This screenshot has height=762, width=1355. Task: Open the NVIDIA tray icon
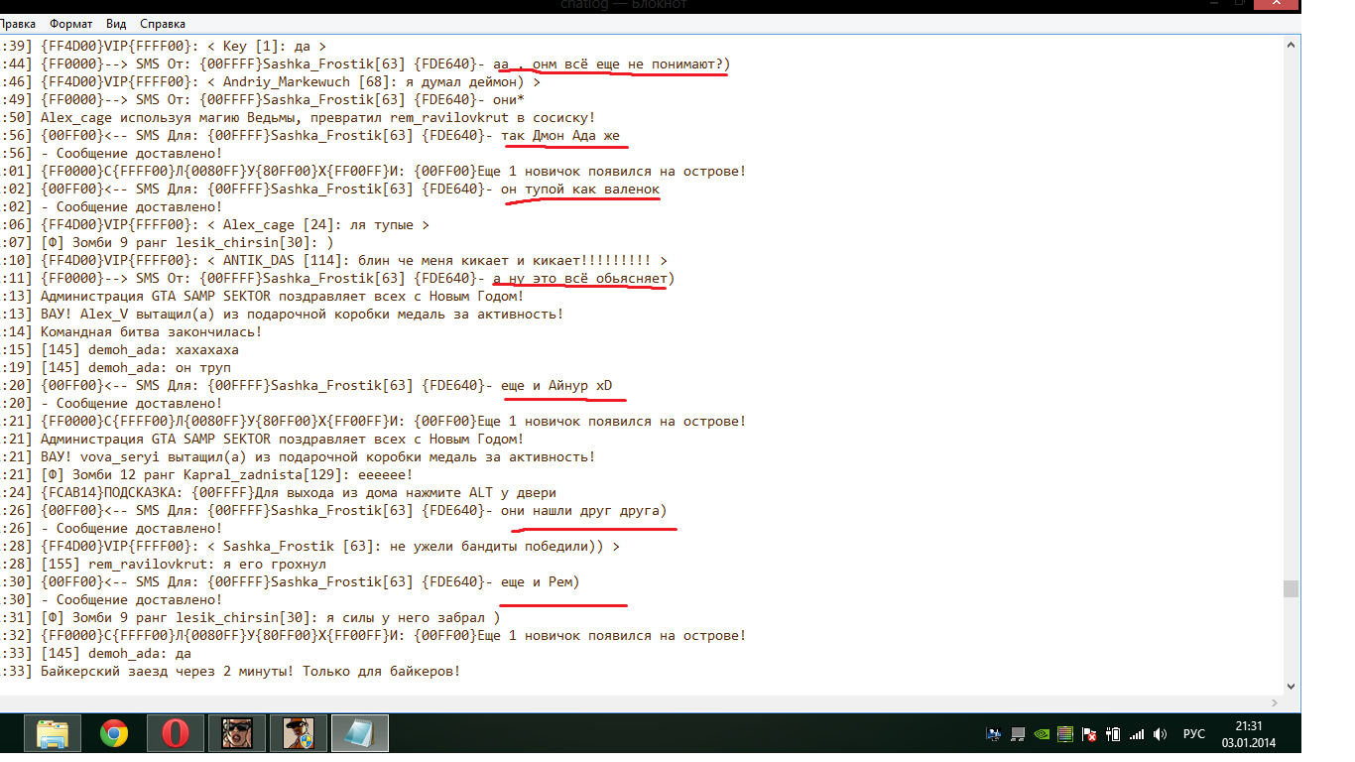(x=1043, y=734)
